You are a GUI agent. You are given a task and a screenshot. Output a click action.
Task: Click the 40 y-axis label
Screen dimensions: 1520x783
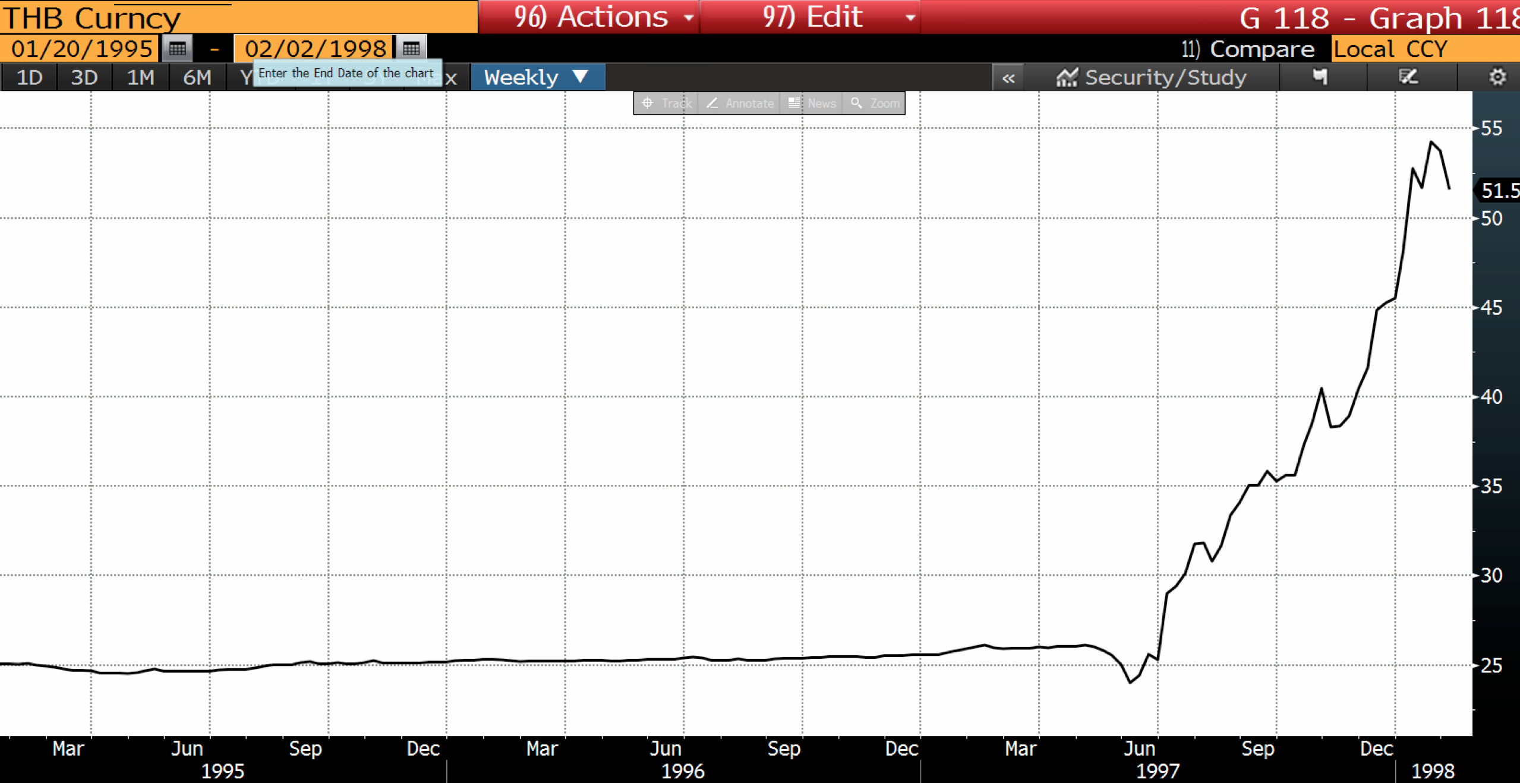tap(1491, 397)
